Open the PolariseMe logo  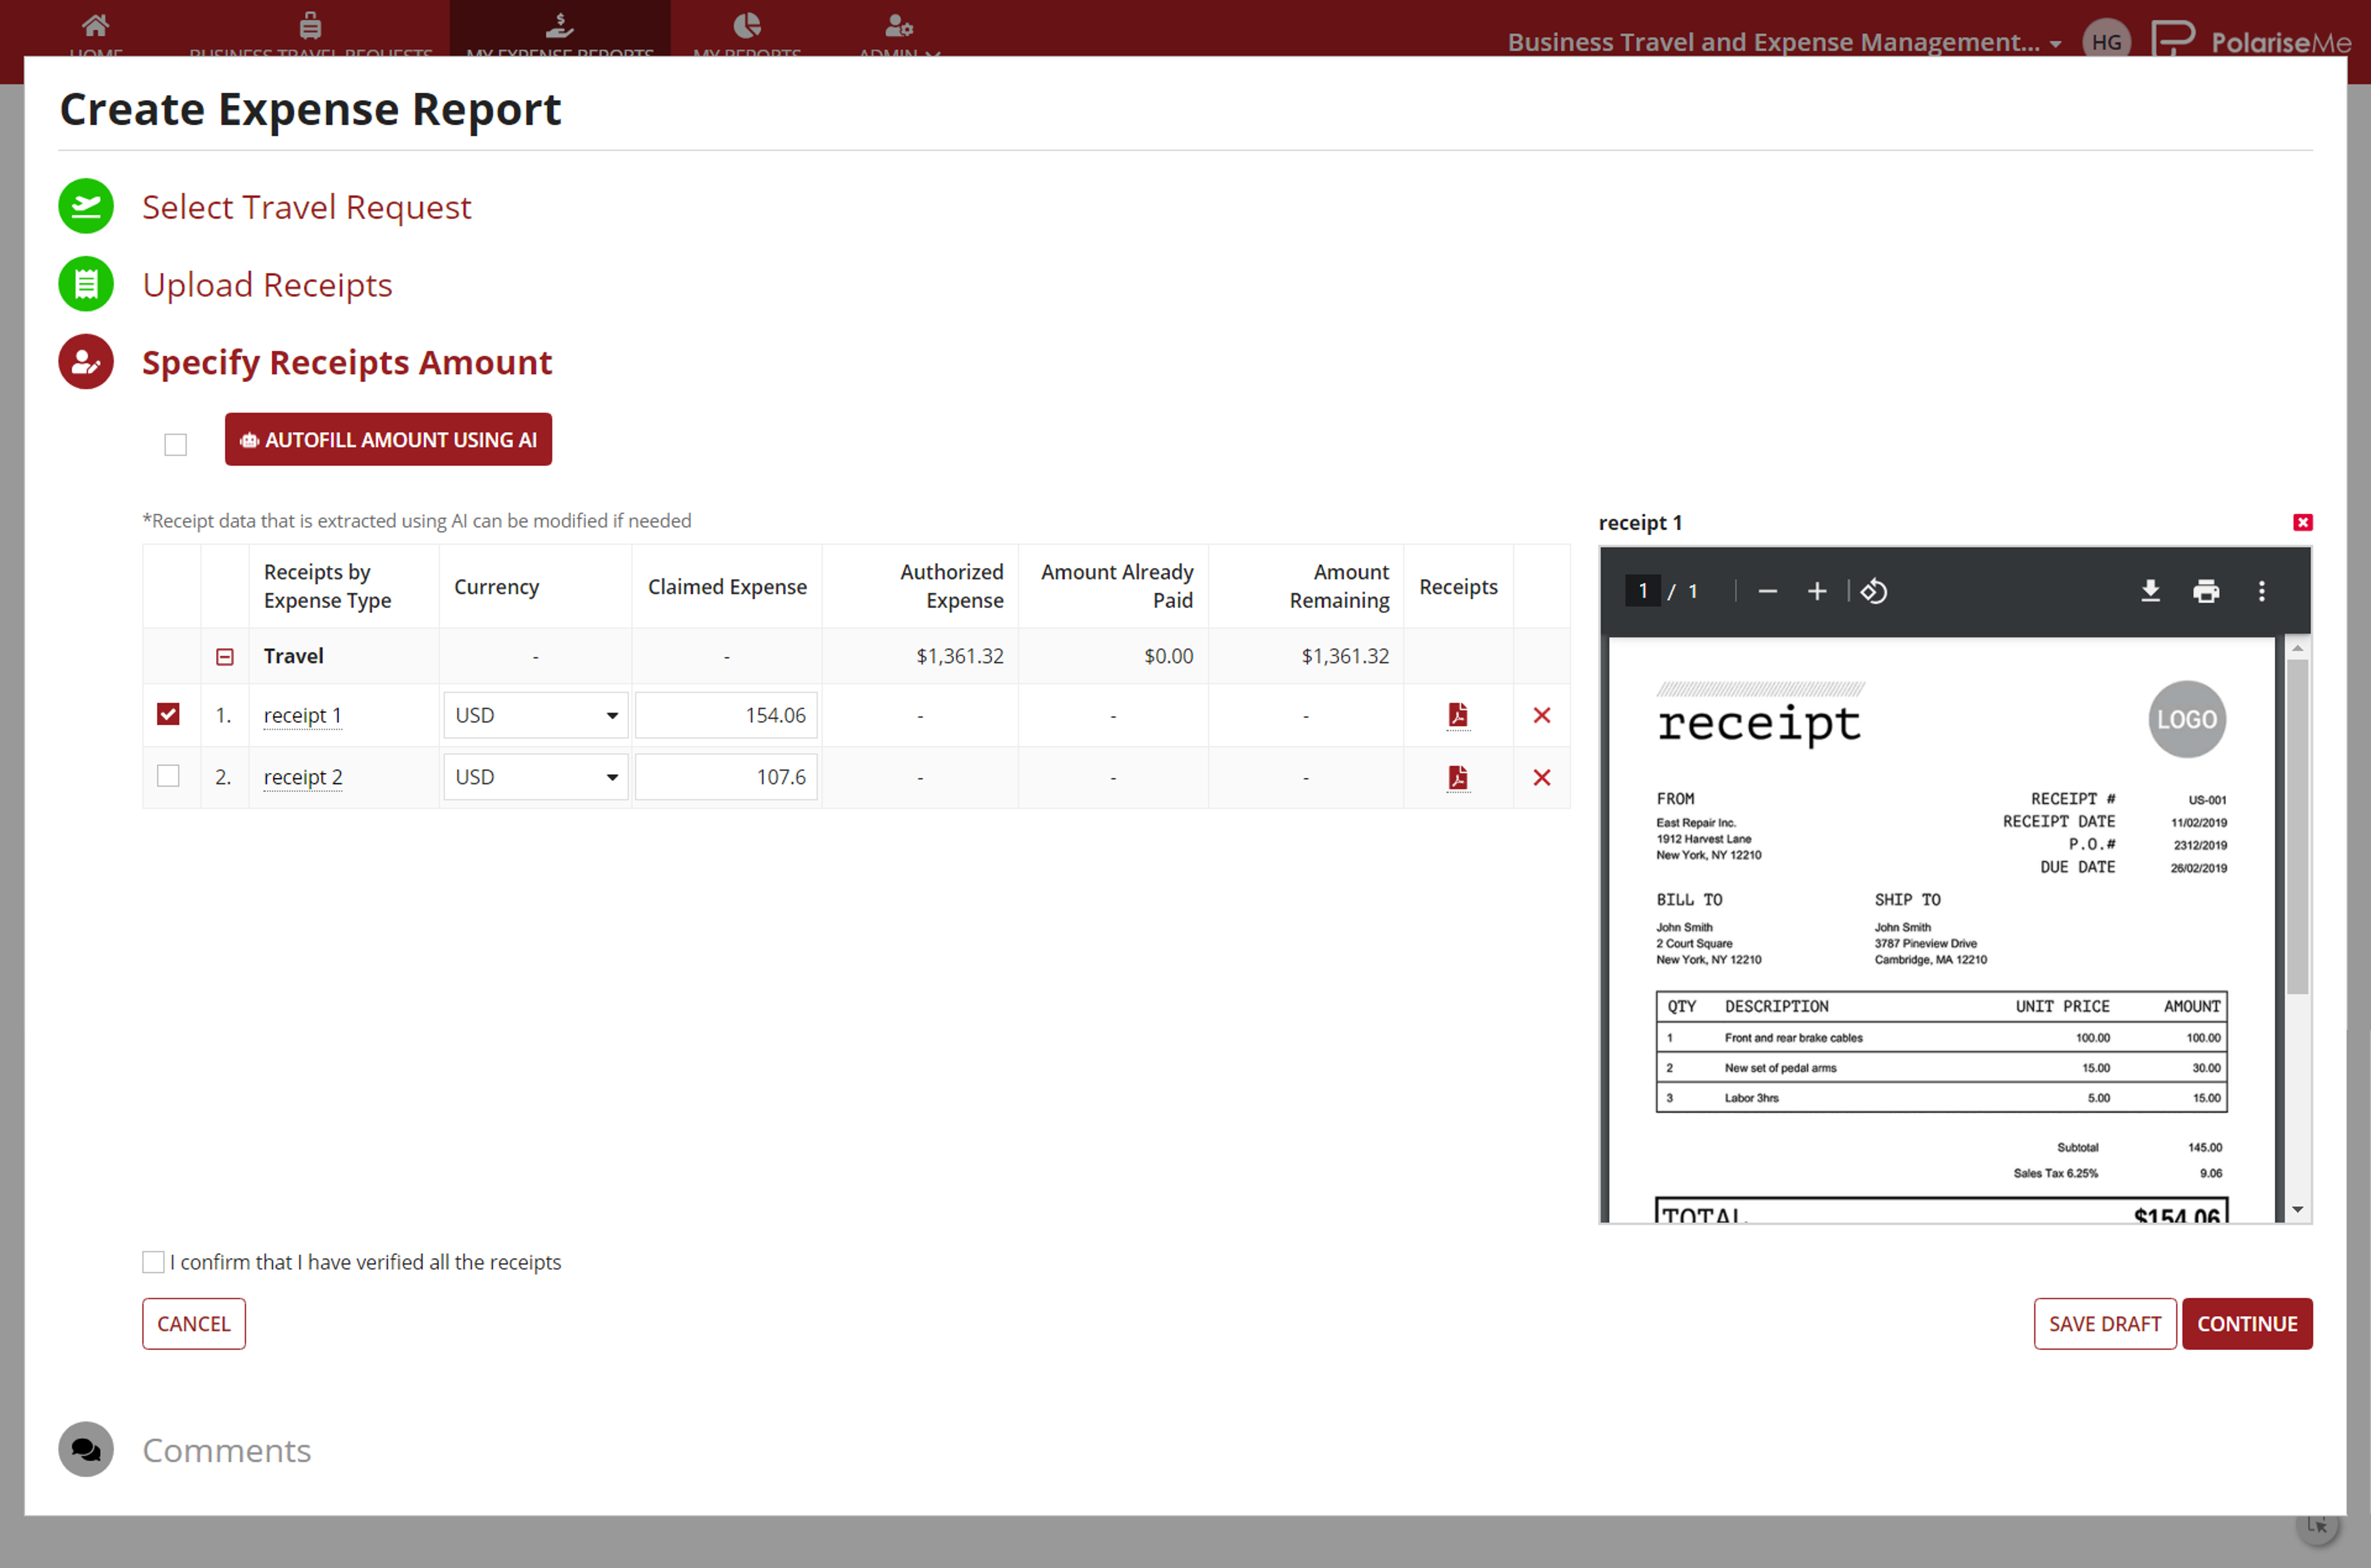tap(2251, 40)
